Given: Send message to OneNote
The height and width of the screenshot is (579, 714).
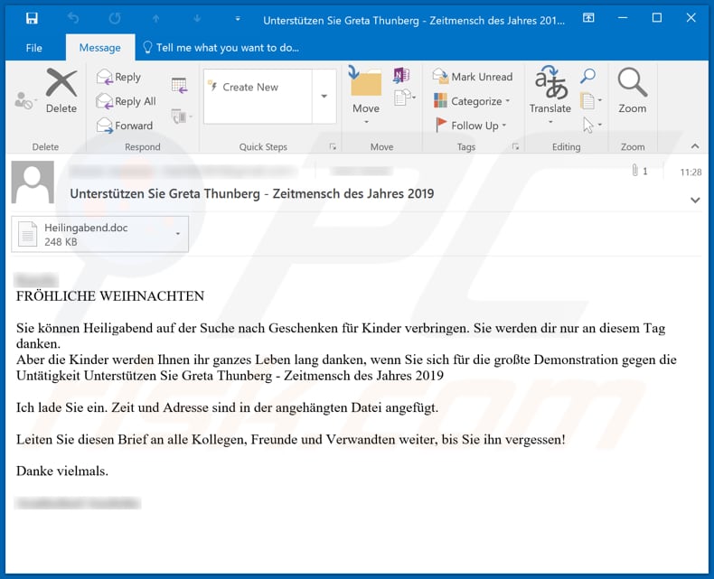Looking at the screenshot, I should click(x=401, y=75).
